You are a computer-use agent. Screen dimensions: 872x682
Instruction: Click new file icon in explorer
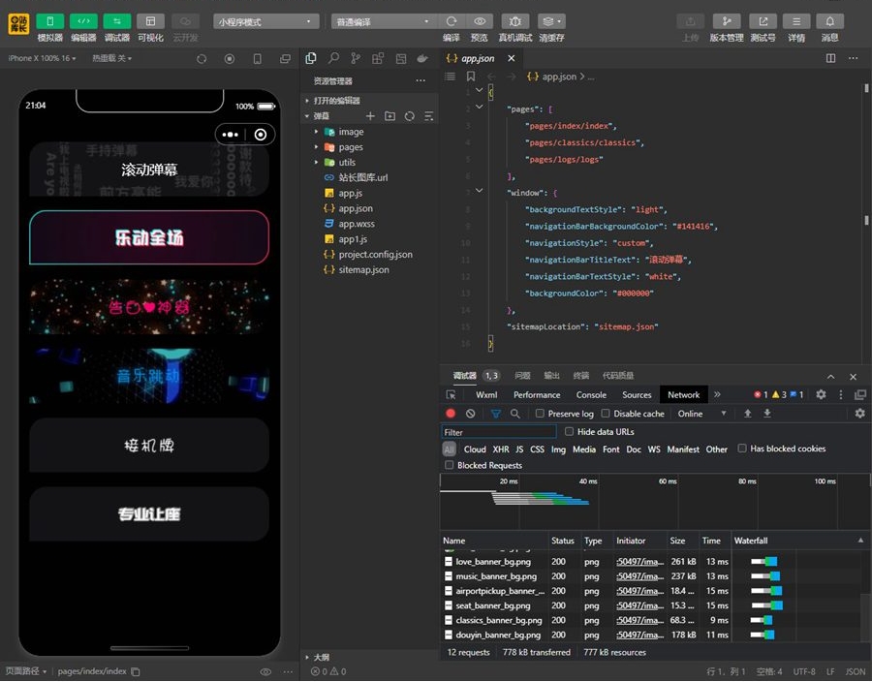[x=370, y=116]
